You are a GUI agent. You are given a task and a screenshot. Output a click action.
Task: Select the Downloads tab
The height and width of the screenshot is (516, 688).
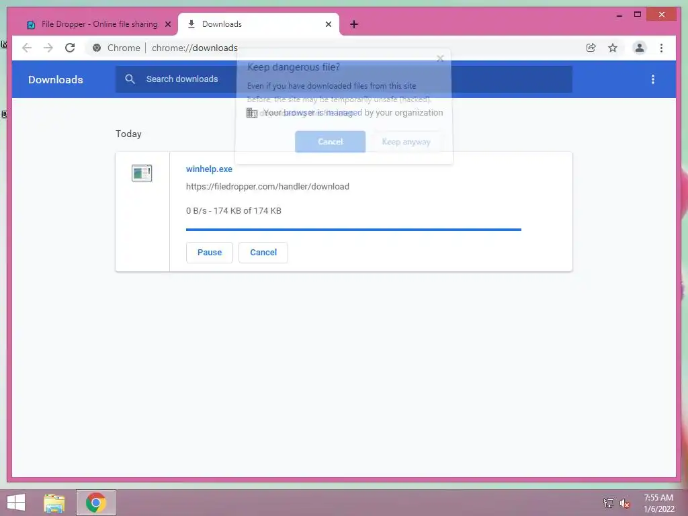coord(259,24)
